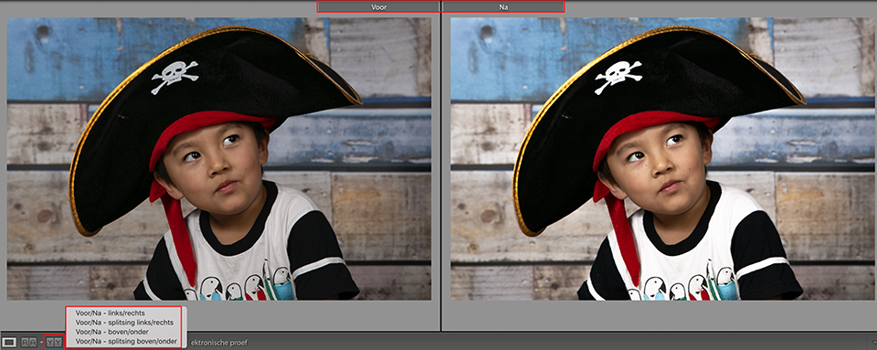Open the small arrow beside the R|A icon

point(41,342)
